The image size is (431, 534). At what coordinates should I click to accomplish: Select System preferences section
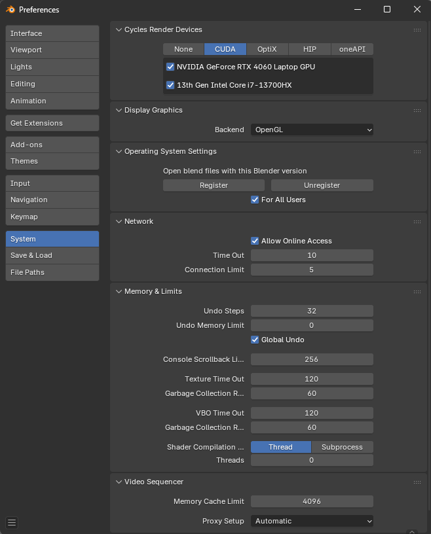point(52,239)
